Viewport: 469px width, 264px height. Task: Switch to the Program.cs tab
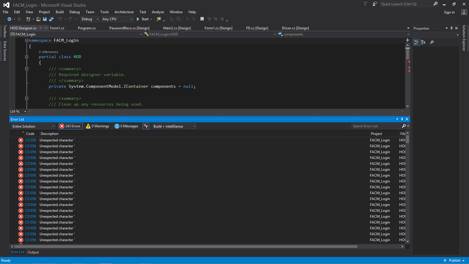click(87, 28)
